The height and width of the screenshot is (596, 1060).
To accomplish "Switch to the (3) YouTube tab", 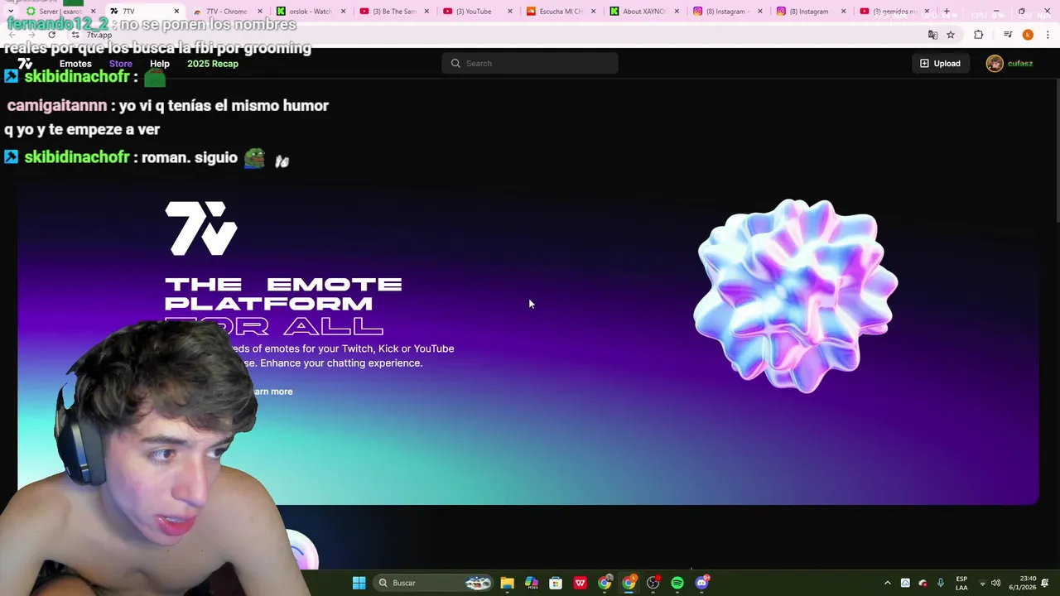I will 477,12.
